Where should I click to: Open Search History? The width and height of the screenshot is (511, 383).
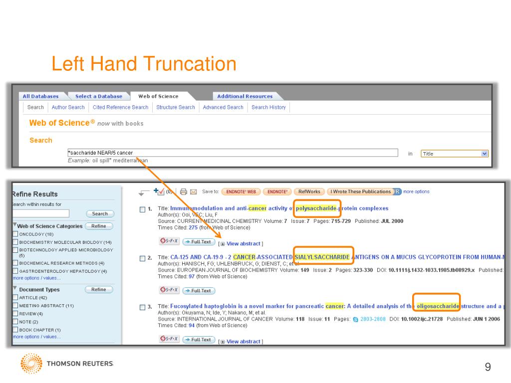[268, 107]
